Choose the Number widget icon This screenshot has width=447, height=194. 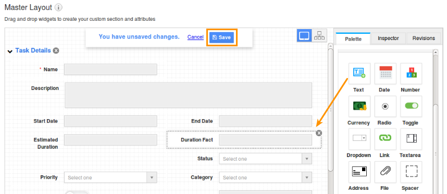pyautogui.click(x=411, y=73)
